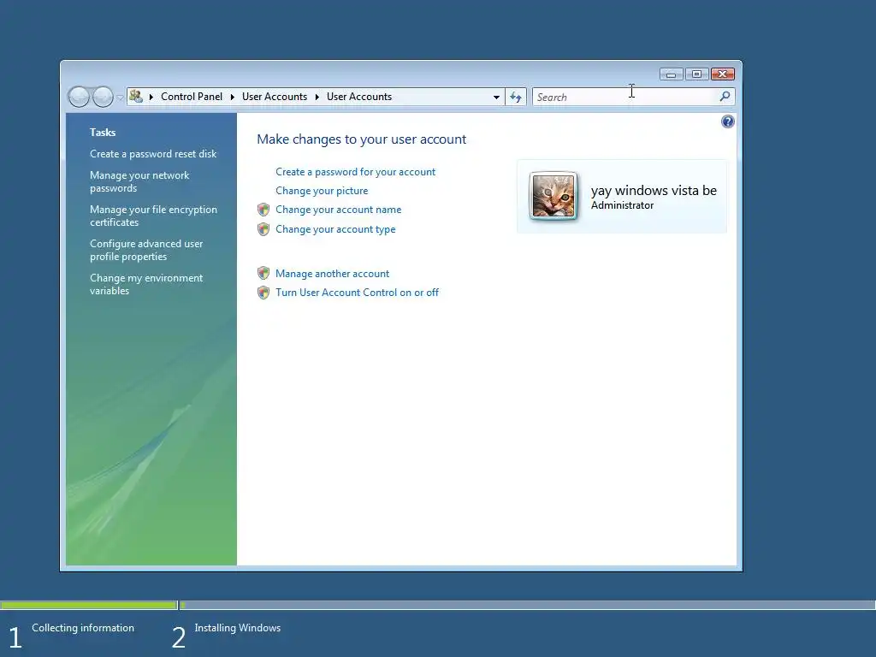Close the User Accounts window

pos(722,74)
